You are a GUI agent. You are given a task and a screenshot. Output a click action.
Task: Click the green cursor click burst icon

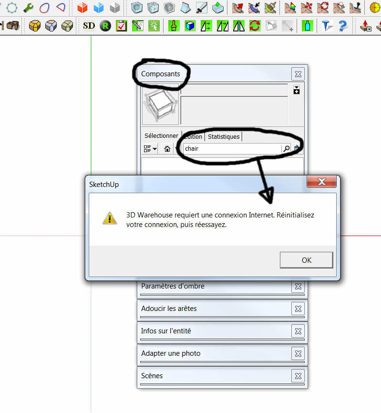[x=154, y=26]
